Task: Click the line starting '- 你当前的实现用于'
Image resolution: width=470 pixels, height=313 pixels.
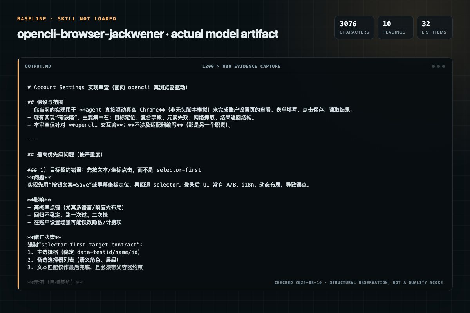Action: point(191,110)
